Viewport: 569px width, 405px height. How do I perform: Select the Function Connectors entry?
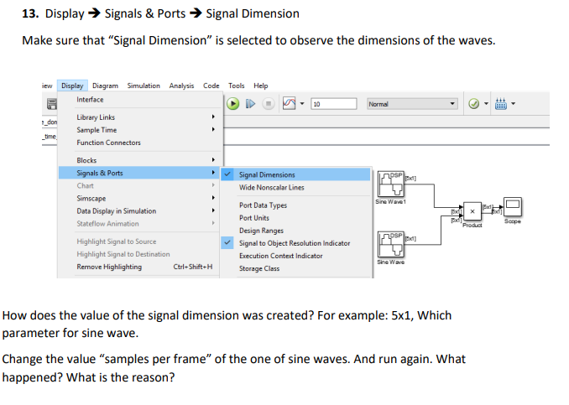click(139, 143)
